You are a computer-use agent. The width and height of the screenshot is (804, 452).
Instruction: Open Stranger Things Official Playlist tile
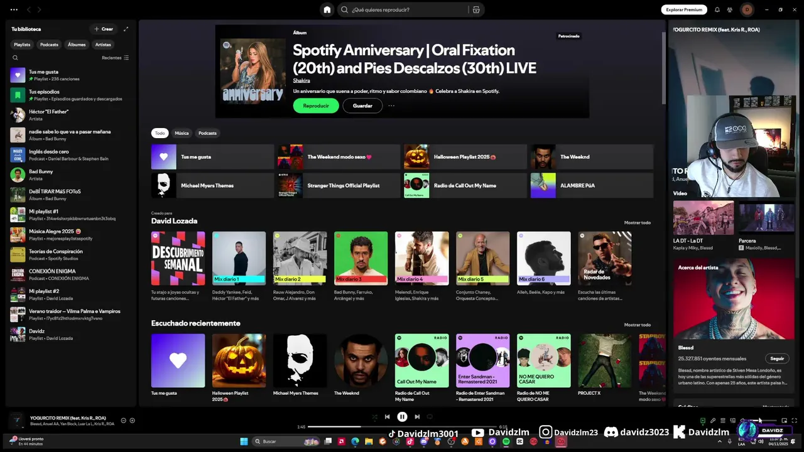(339, 185)
